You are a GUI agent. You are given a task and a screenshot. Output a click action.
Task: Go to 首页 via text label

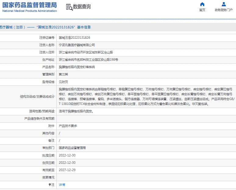(x=202, y=10)
